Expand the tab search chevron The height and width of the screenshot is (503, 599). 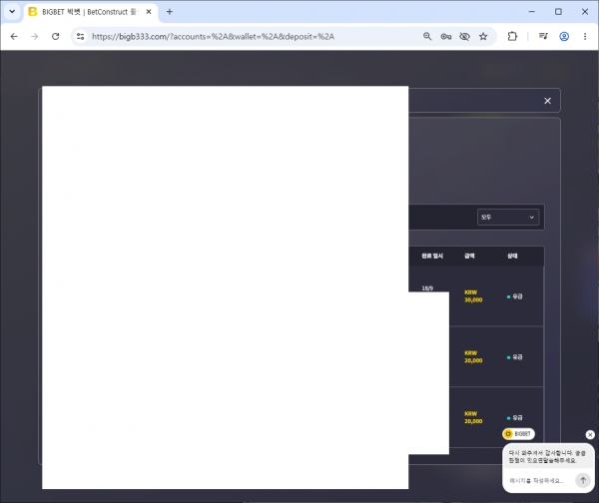pyautogui.click(x=12, y=11)
